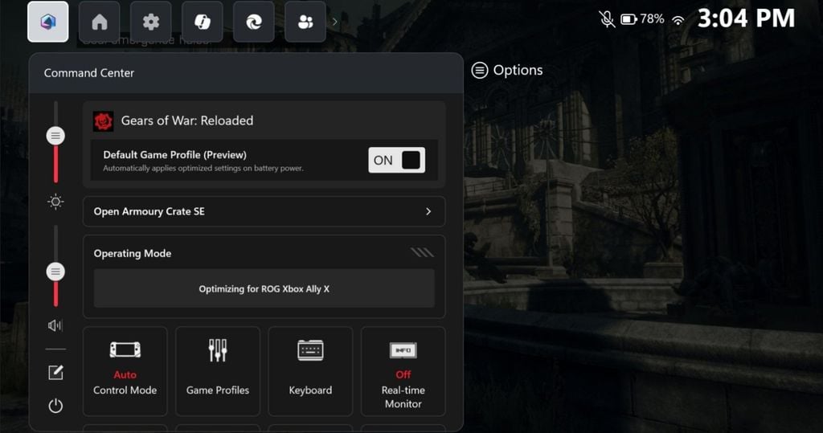Image resolution: width=823 pixels, height=433 pixels.
Task: Click the power icon in Command Center
Action: click(x=55, y=406)
